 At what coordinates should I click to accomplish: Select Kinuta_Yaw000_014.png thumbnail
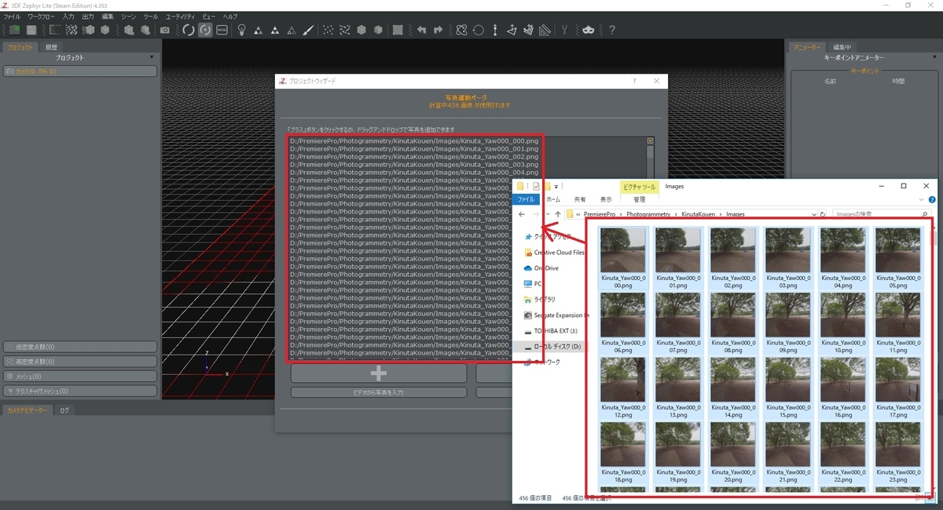point(733,389)
